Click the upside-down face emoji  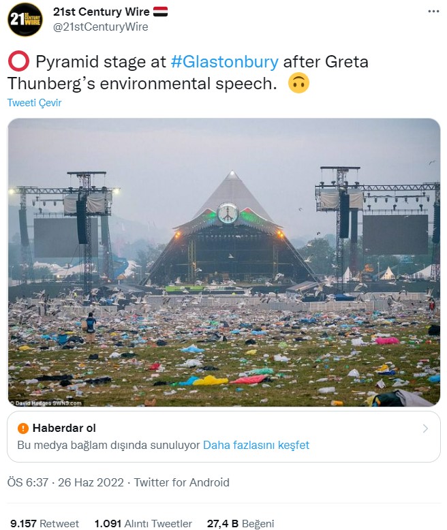(298, 84)
